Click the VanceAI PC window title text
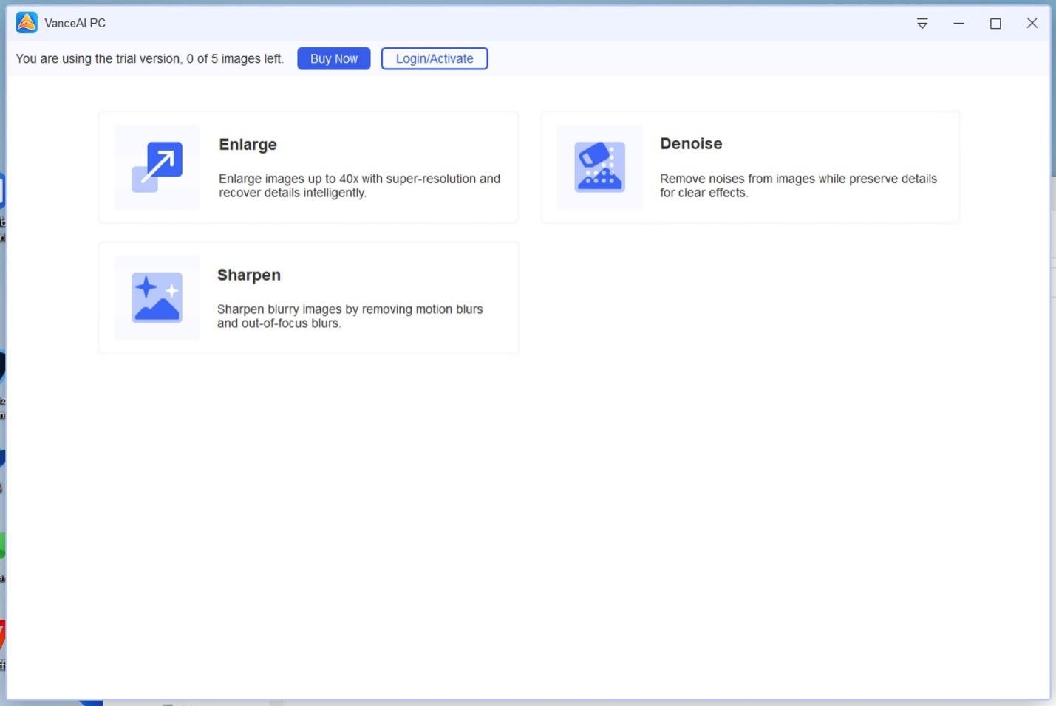 (75, 23)
